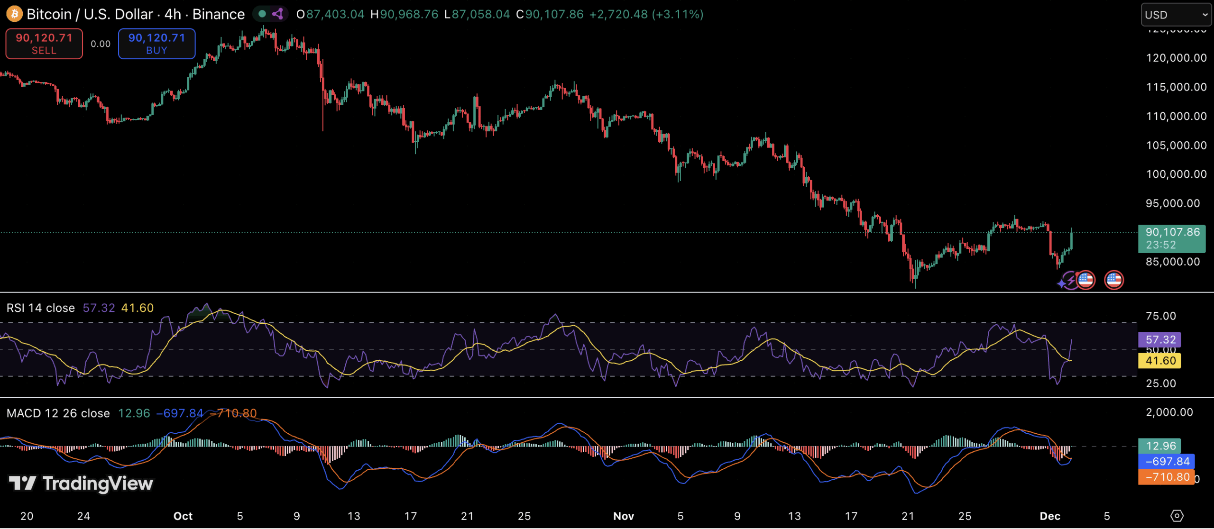
Task: Click the orange -710.80 signal axis label
Action: [1166, 477]
